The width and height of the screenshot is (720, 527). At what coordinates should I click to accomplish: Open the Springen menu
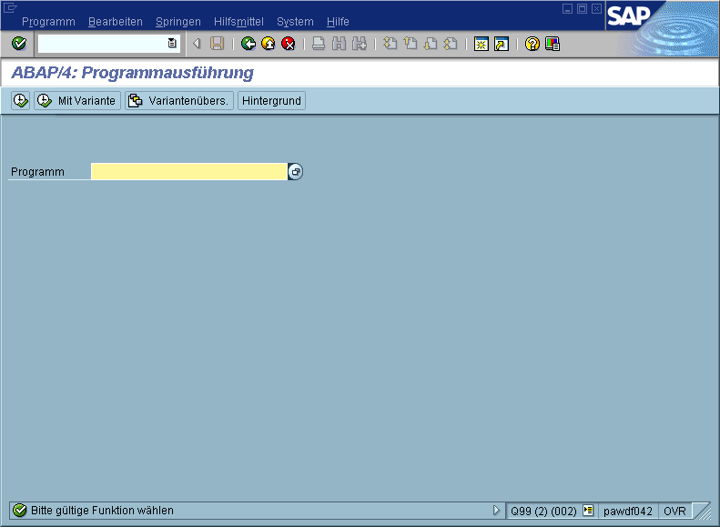point(178,22)
